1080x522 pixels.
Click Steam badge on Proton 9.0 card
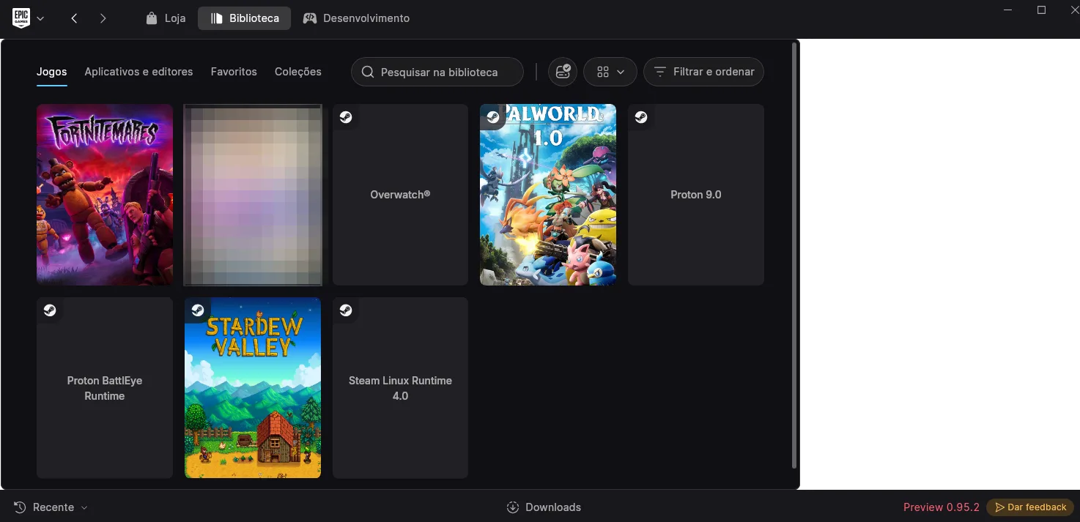[641, 117]
